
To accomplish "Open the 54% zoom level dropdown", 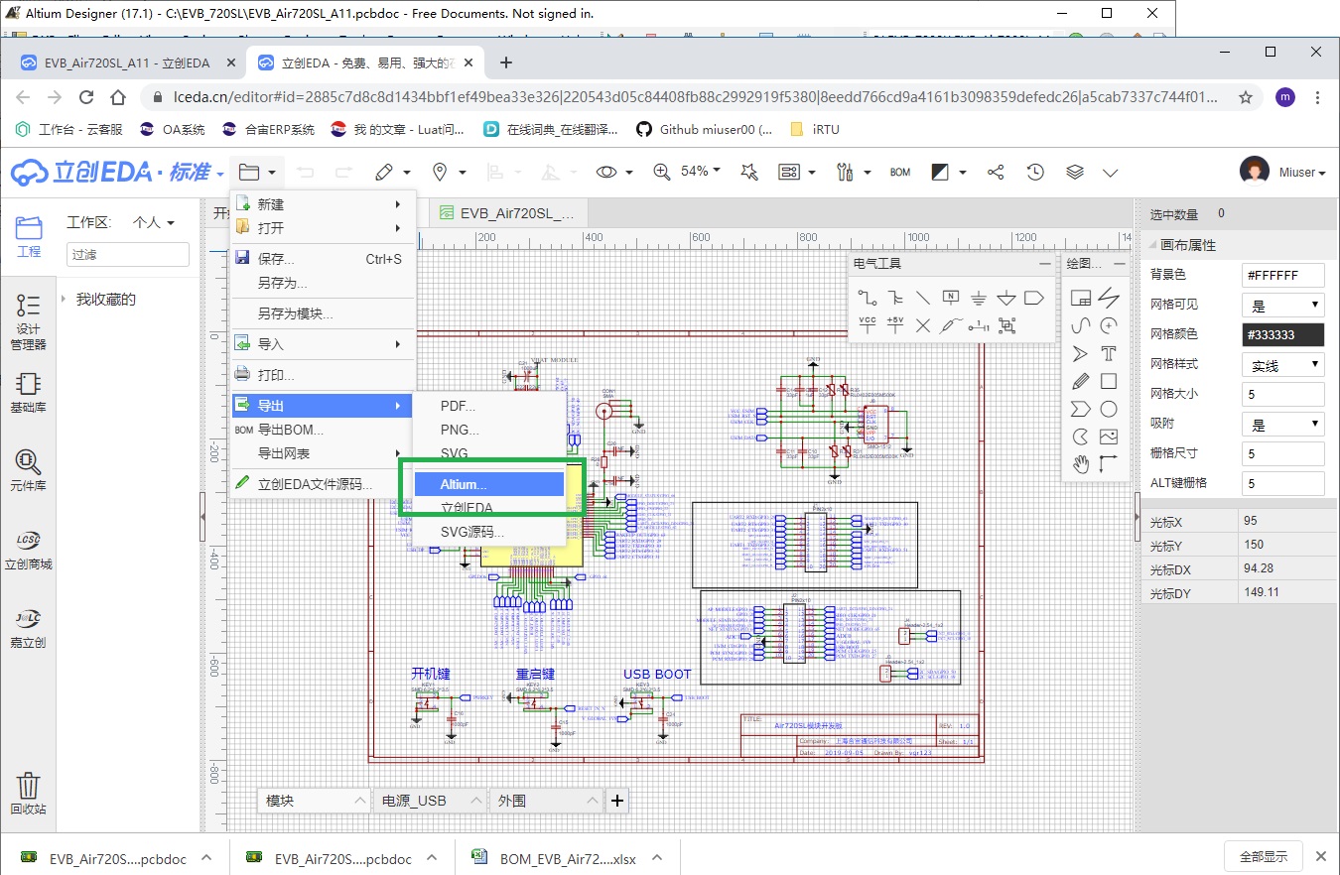I will [700, 172].
